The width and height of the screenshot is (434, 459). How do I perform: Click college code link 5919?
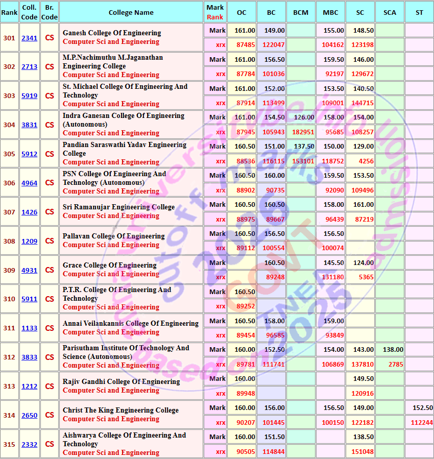29,95
